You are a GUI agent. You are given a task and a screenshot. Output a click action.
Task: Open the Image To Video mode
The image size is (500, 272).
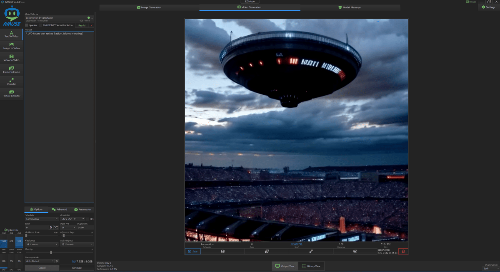pyautogui.click(x=11, y=46)
